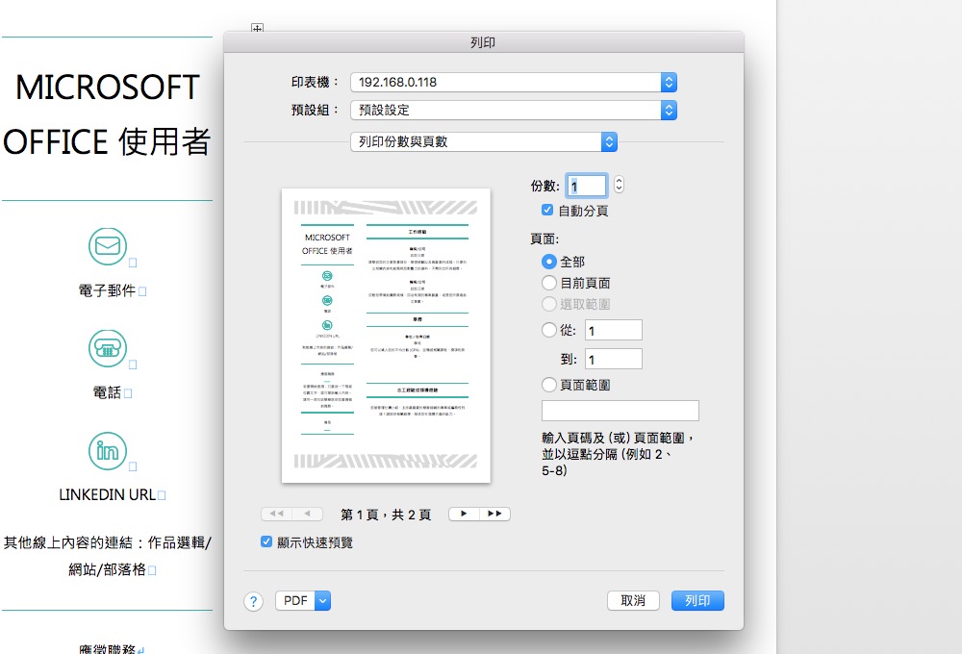Click the 列印 print button
The image size is (962, 654).
pyautogui.click(x=697, y=601)
